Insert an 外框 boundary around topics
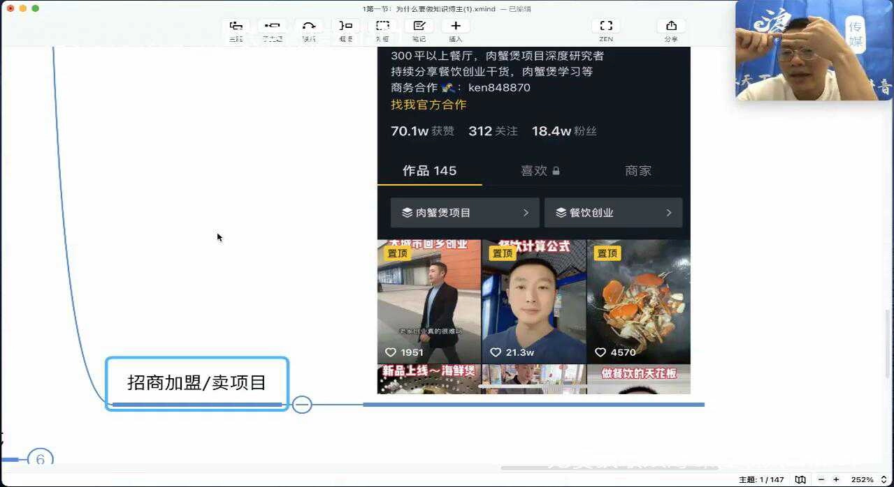Screen dimensions: 894x487 click(x=382, y=28)
